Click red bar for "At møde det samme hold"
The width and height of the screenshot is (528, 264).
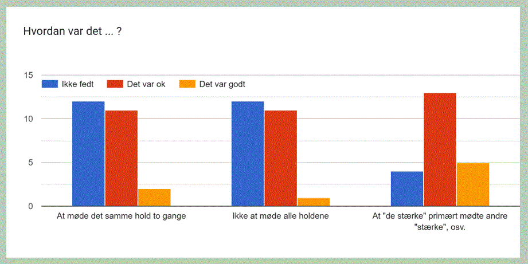(x=121, y=158)
